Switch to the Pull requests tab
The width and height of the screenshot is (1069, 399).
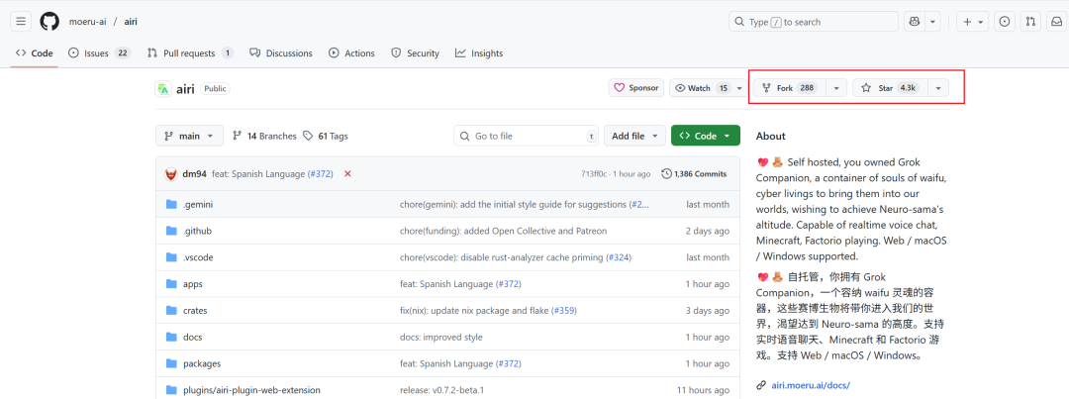pos(190,53)
